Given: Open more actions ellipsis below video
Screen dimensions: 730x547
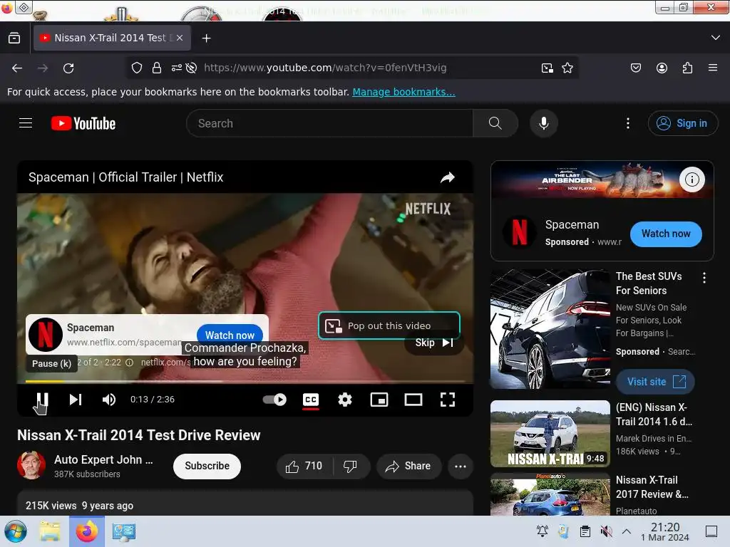Looking at the screenshot, I should click(x=460, y=466).
